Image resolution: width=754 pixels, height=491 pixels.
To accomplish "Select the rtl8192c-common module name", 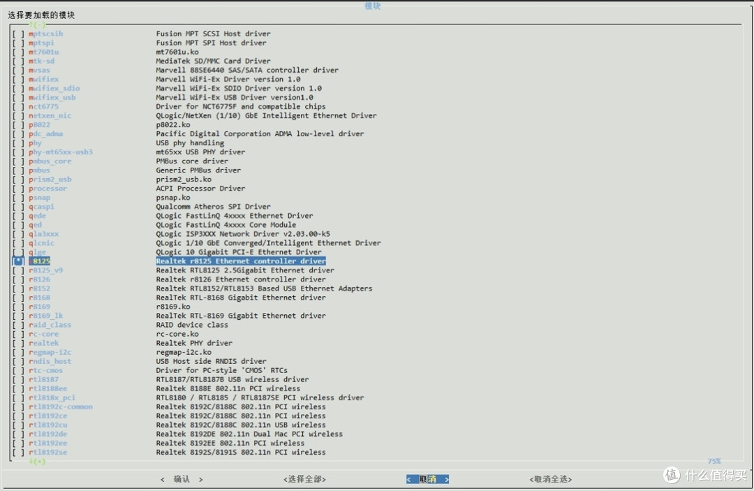I will pyautogui.click(x=61, y=407).
